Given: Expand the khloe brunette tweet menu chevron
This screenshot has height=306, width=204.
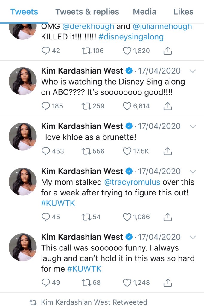Looking at the screenshot, I should coord(193,126).
